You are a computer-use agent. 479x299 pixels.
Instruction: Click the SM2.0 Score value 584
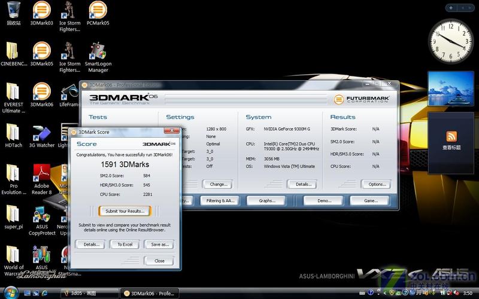tap(147, 176)
